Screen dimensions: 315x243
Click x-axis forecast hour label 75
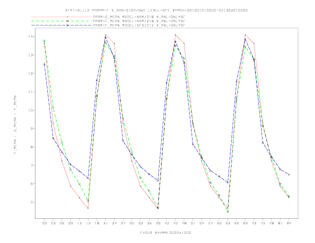263,223
